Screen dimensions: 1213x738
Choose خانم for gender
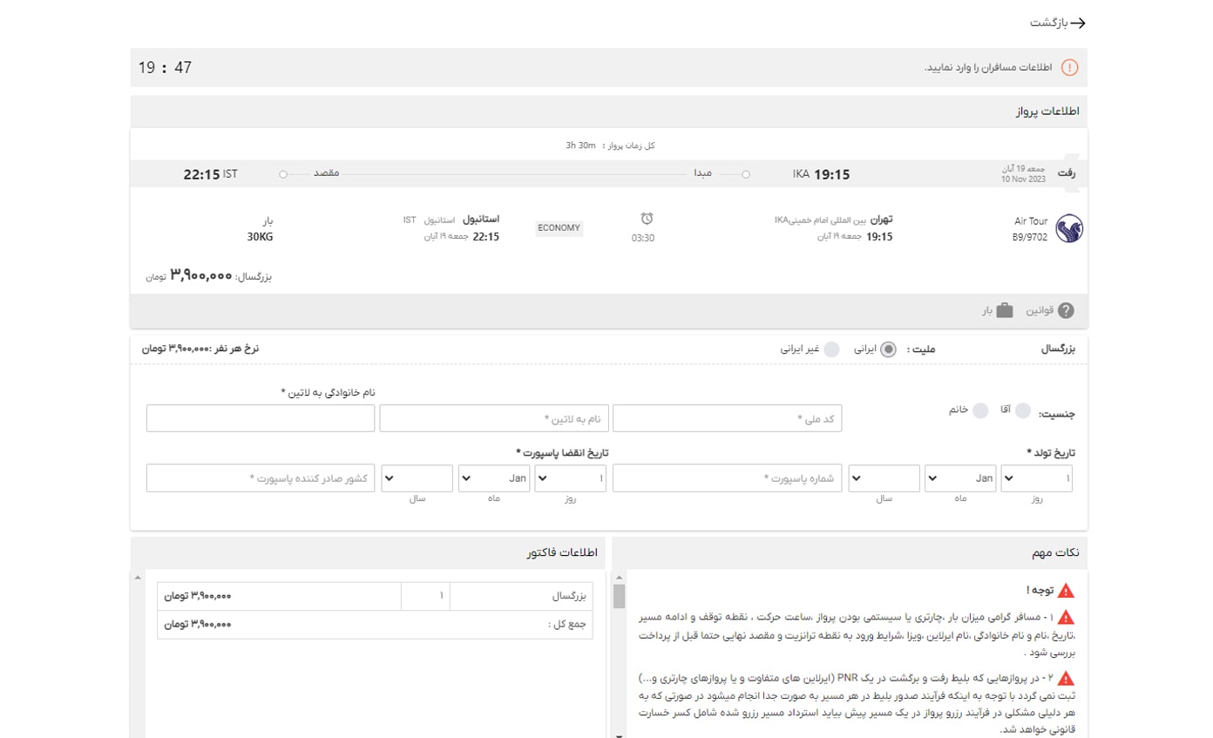pos(982,411)
